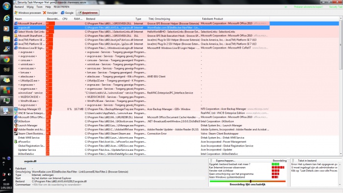343x193 pixels.
Task: Open Windows Media Player from taskbar
Action: 6,28
